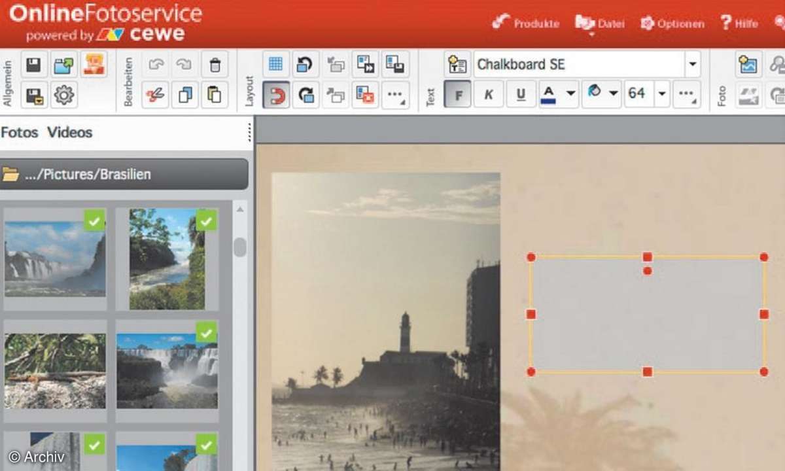Open the Produkte menu

(x=526, y=23)
